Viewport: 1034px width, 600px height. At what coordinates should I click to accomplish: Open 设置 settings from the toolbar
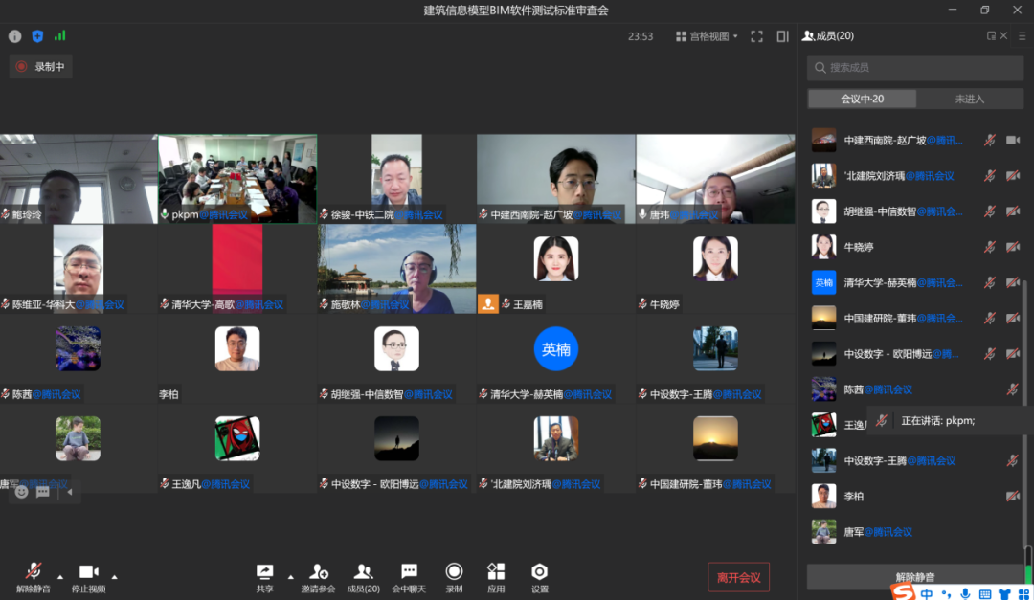click(540, 577)
